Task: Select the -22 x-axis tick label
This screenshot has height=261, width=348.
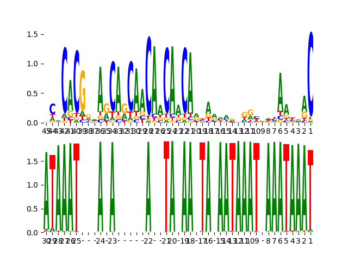Action: point(147,240)
